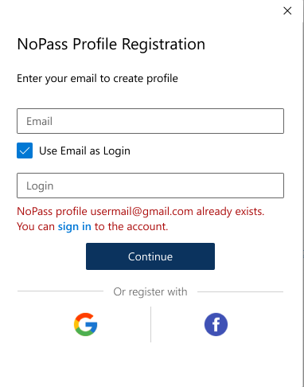Click the "Login" placeholder text

[40, 186]
